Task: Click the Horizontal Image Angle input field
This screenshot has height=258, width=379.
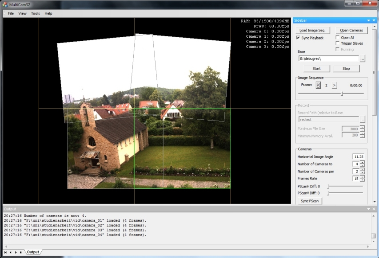Action: (358, 157)
